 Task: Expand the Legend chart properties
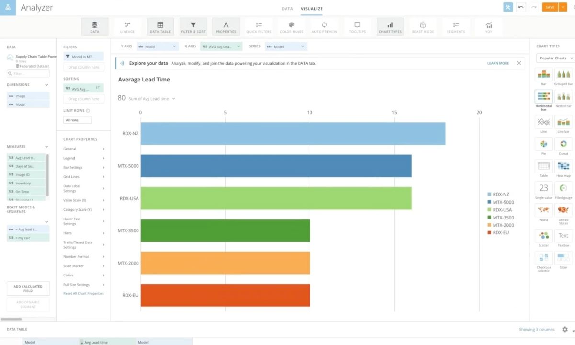(84, 158)
